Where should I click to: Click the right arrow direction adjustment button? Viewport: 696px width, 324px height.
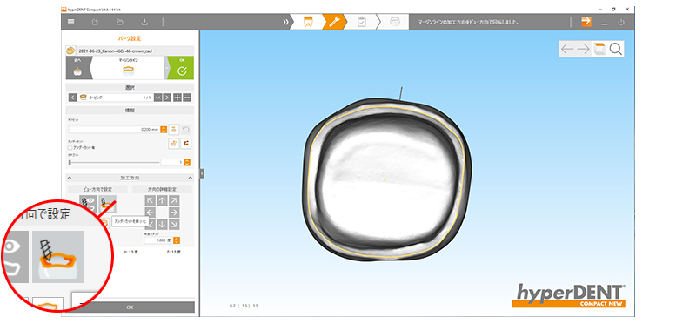click(x=174, y=213)
